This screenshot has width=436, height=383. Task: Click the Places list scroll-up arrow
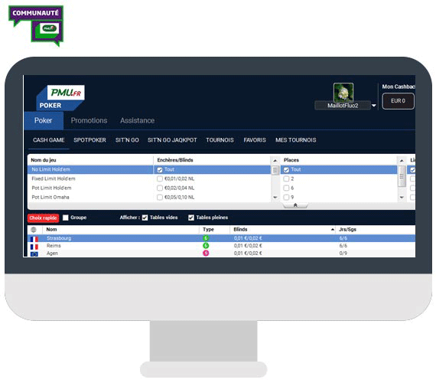tap(402, 160)
